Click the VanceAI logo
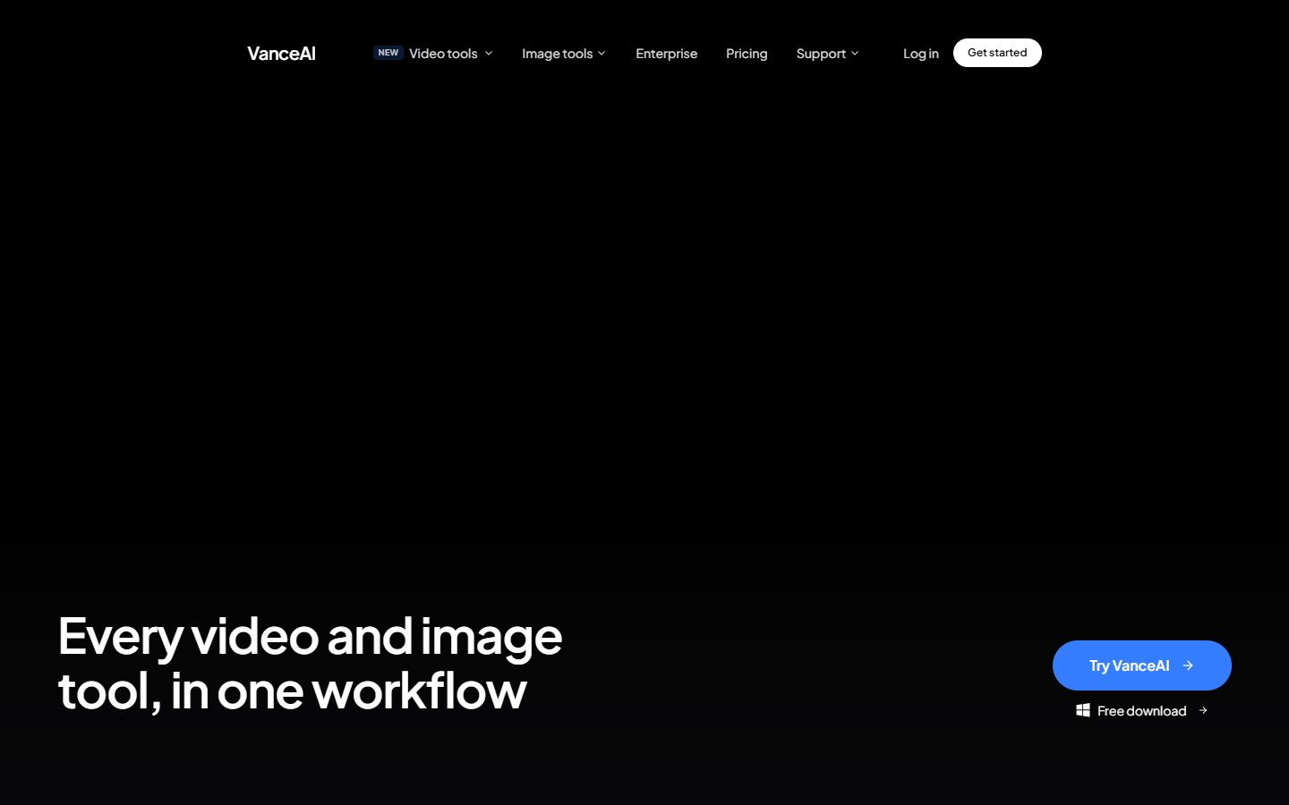This screenshot has height=805, width=1289. click(281, 54)
